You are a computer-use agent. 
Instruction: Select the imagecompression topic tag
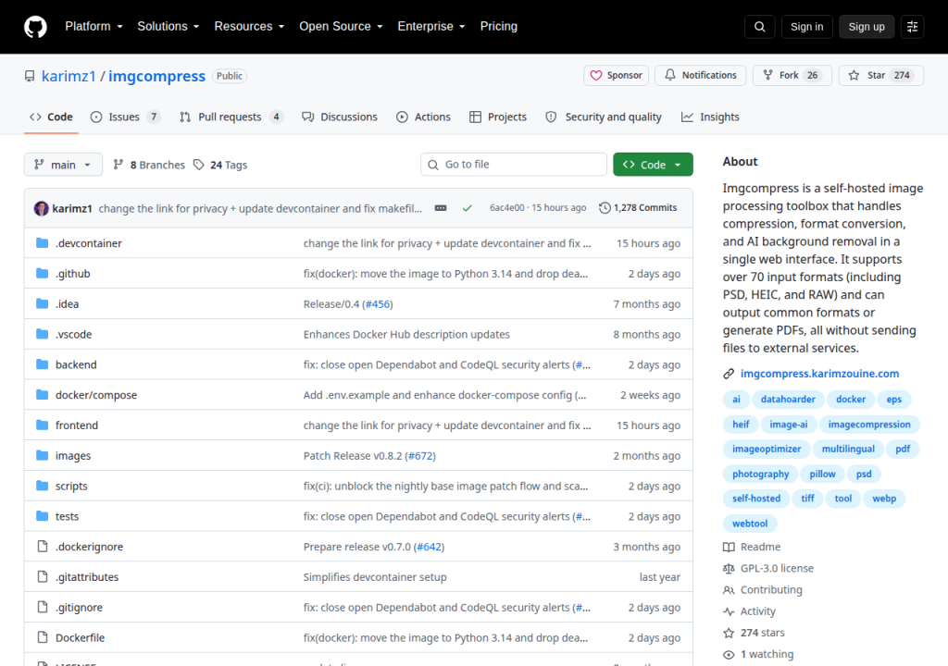(x=869, y=425)
